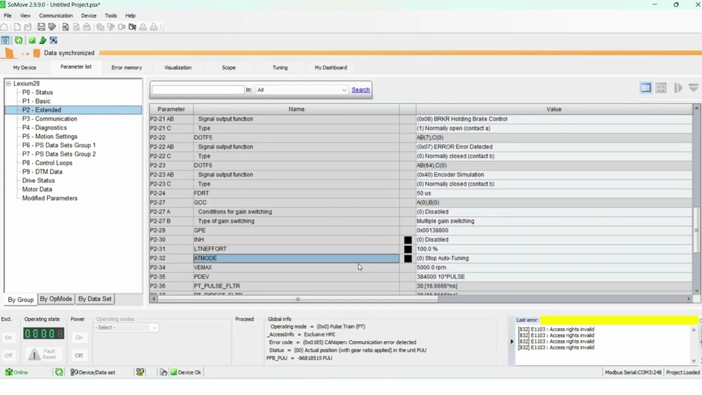Viewport: 702px width, 395px height.
Task: Select the blue table view icon
Action: [646, 88]
